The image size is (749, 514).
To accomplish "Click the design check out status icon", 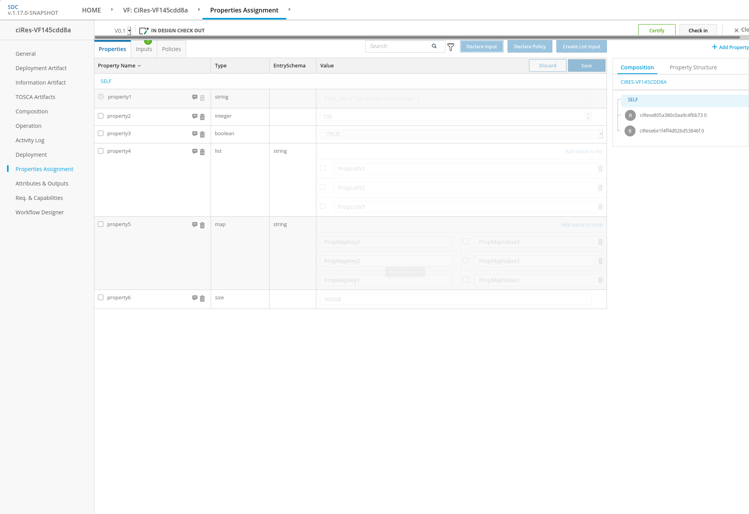I will (x=144, y=31).
